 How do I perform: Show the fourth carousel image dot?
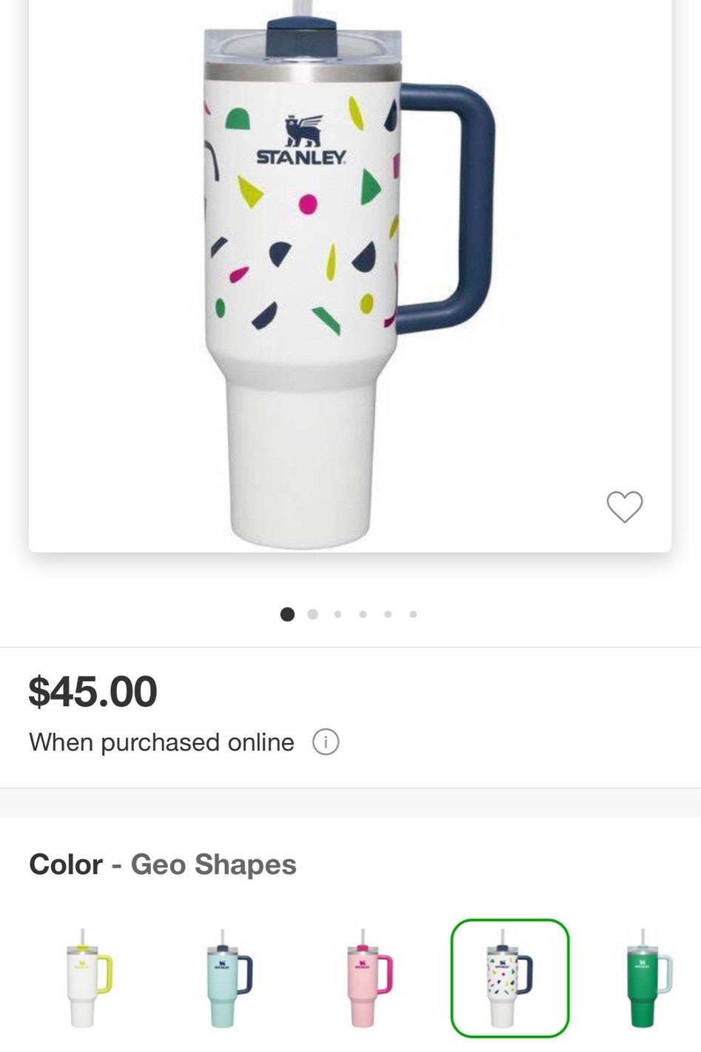pyautogui.click(x=363, y=614)
